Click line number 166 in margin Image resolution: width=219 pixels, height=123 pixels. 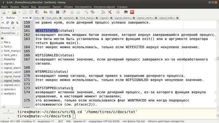(x=27, y=55)
